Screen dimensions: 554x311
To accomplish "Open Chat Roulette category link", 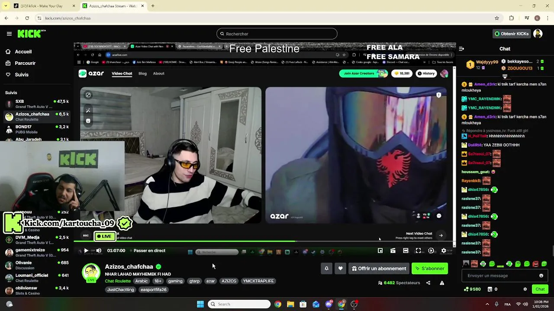I will coord(118,281).
